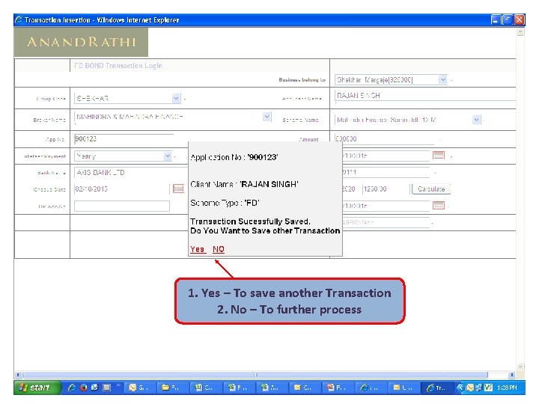Switch to the 'Tr..' Internet Explorer taskbar button

pyautogui.click(x=436, y=388)
